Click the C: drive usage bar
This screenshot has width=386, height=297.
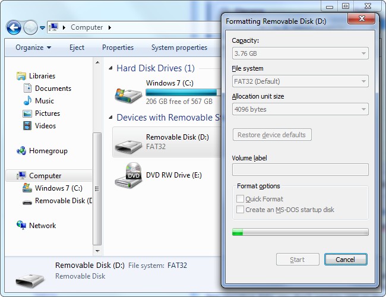[183, 92]
